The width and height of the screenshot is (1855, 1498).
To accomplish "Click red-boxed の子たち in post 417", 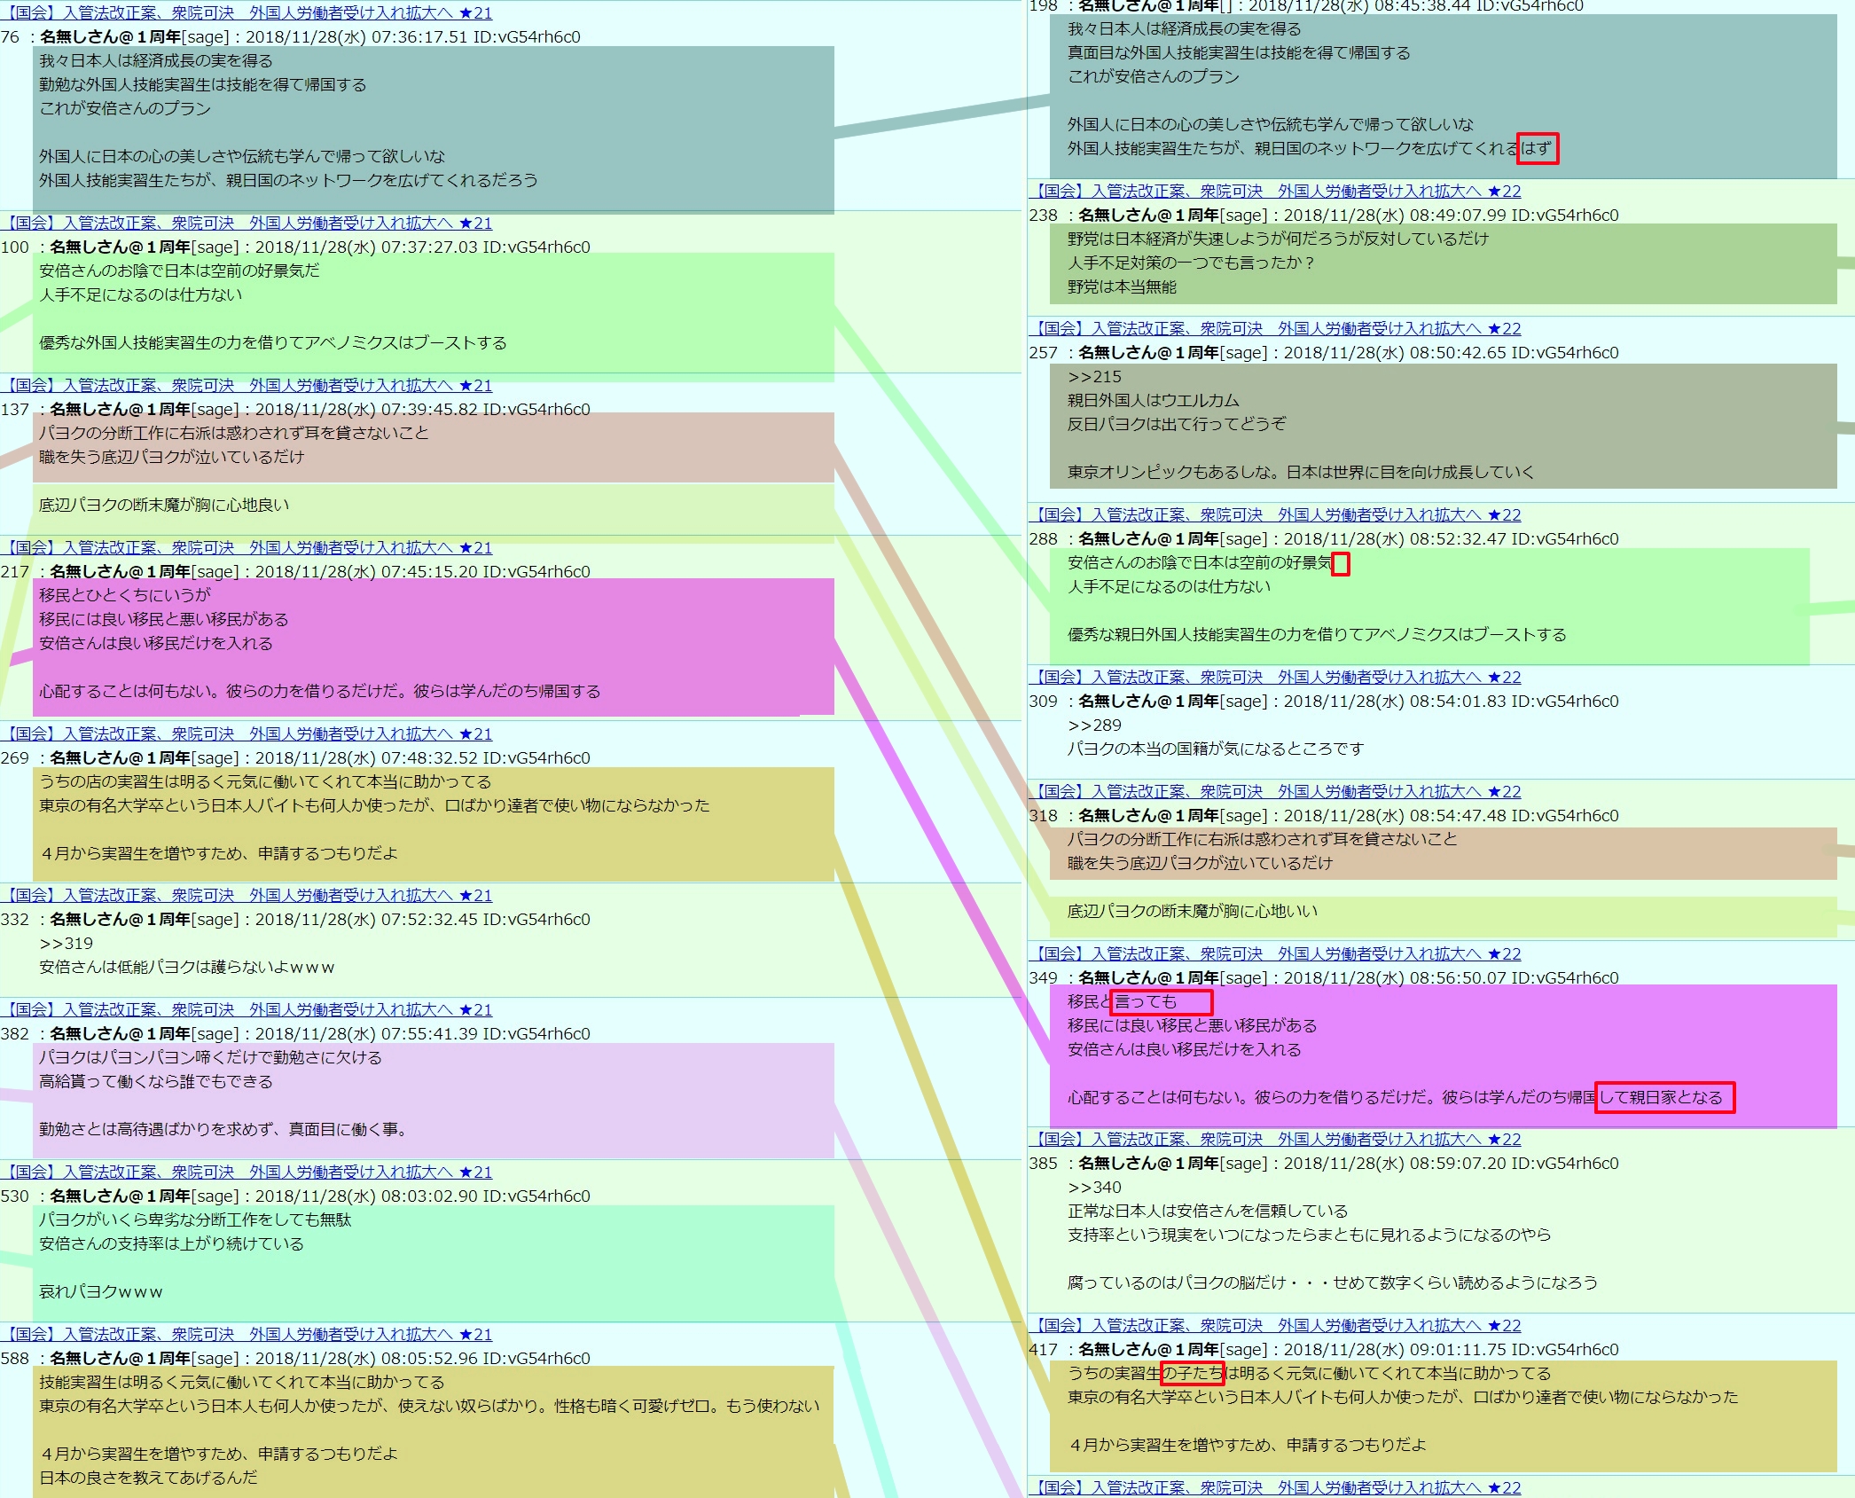I will [1192, 1373].
